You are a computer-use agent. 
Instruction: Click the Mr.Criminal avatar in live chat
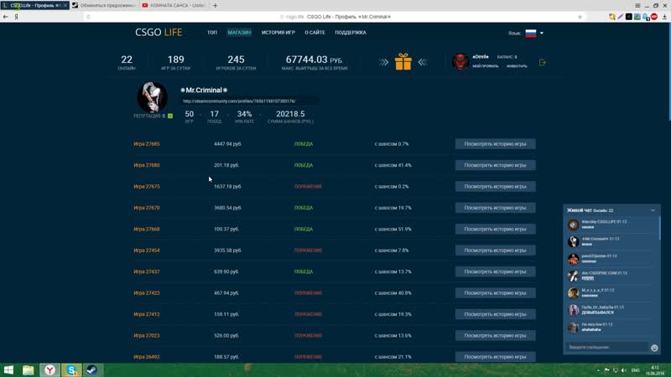[x=573, y=241]
